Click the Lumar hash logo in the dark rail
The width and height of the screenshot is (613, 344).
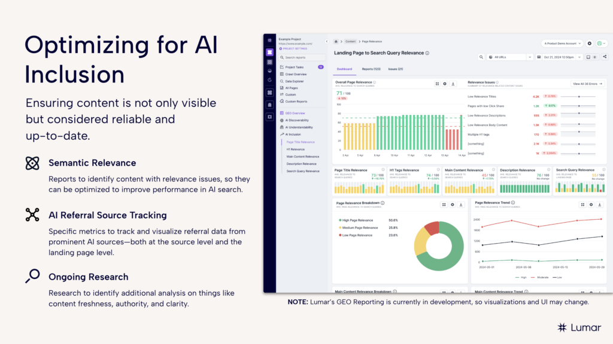coord(269,41)
